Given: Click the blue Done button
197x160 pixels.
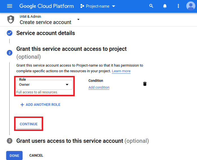Looking at the screenshot, I should point(14,155).
